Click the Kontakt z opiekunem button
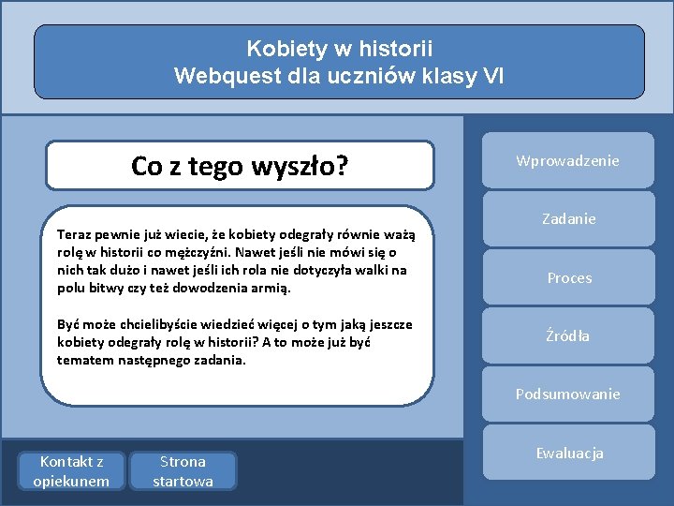The height and width of the screenshot is (506, 674). pyautogui.click(x=71, y=471)
